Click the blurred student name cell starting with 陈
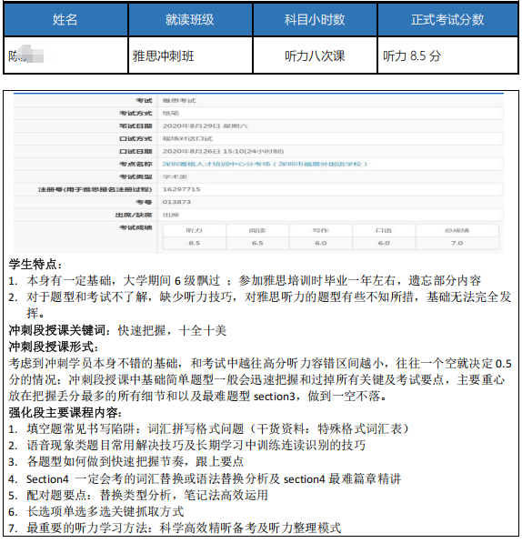522x543 pixels. click(x=65, y=55)
